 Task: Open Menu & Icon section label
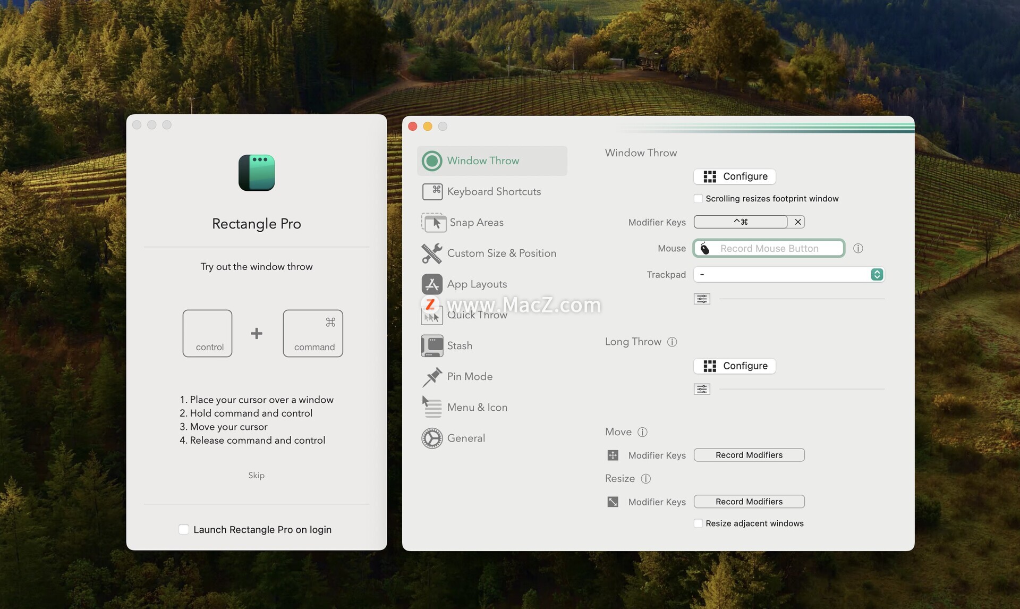coord(477,407)
